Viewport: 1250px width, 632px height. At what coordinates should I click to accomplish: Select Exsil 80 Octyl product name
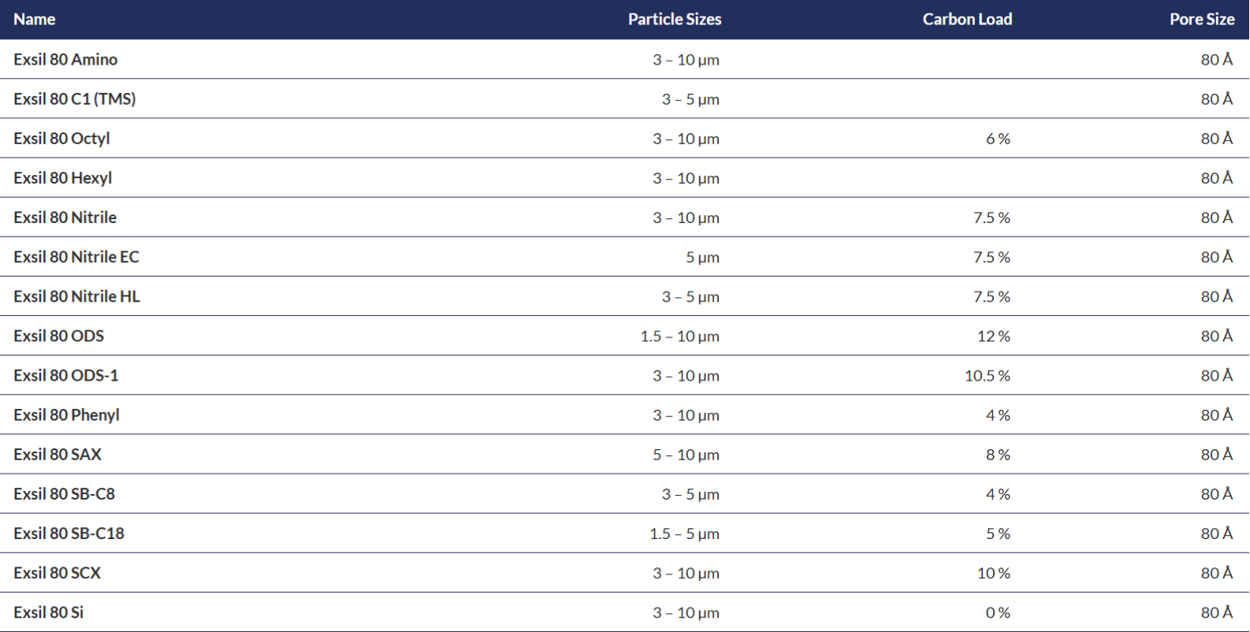point(61,139)
